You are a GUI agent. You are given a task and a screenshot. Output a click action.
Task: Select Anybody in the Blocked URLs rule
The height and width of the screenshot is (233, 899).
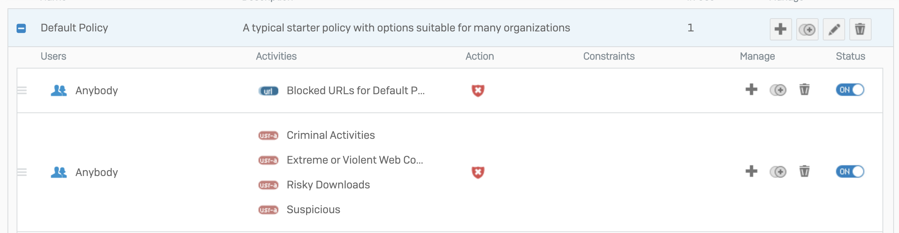tap(96, 90)
